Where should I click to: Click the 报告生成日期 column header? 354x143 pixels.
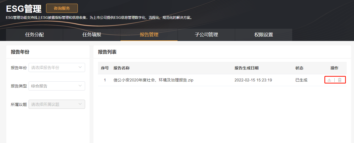(247, 68)
